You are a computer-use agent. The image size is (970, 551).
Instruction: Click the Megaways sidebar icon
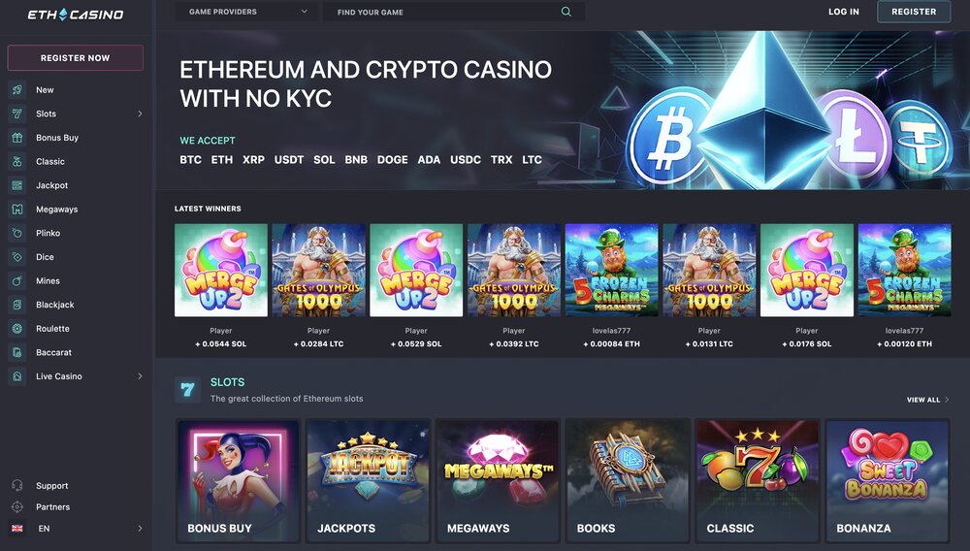[17, 209]
